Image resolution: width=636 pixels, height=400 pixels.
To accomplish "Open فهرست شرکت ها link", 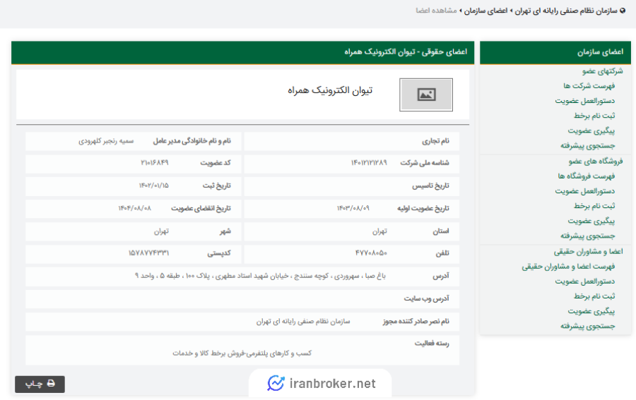I will point(589,86).
